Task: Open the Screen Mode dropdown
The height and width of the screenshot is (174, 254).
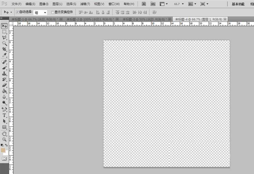Action: click(204, 4)
